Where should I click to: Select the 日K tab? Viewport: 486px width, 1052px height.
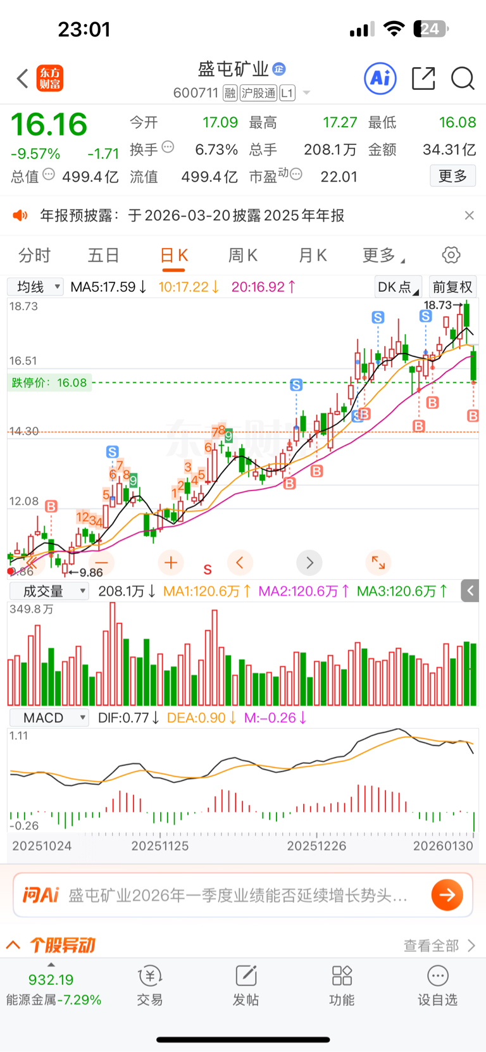pos(174,255)
